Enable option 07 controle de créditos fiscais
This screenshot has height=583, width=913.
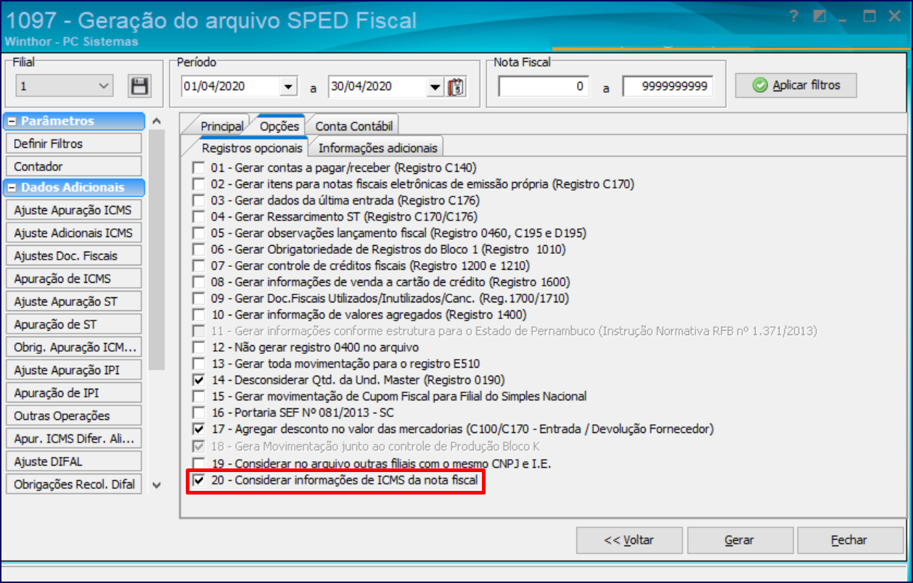point(198,265)
